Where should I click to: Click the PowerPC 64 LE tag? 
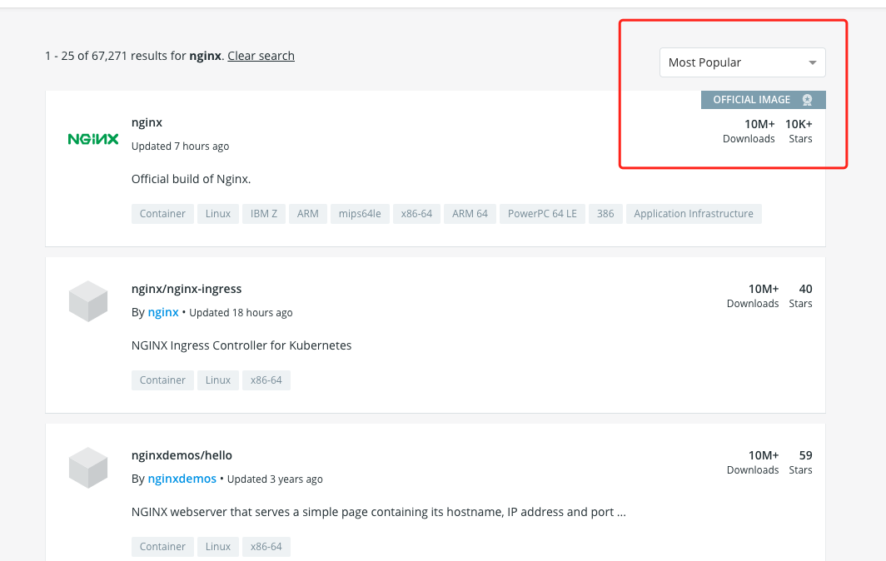point(542,214)
